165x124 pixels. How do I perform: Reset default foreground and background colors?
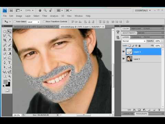click(x=4, y=86)
